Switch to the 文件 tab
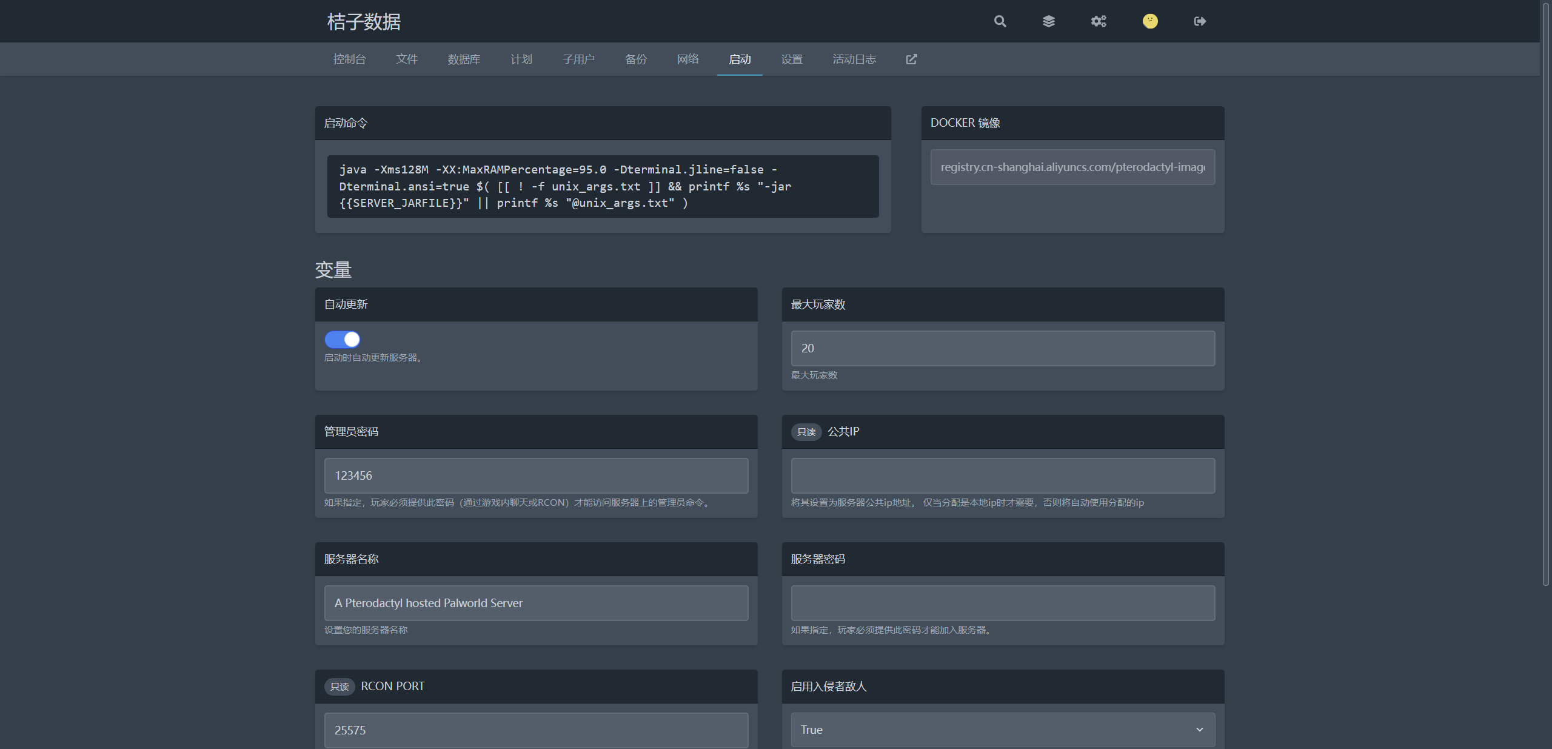The width and height of the screenshot is (1552, 749). (x=407, y=59)
